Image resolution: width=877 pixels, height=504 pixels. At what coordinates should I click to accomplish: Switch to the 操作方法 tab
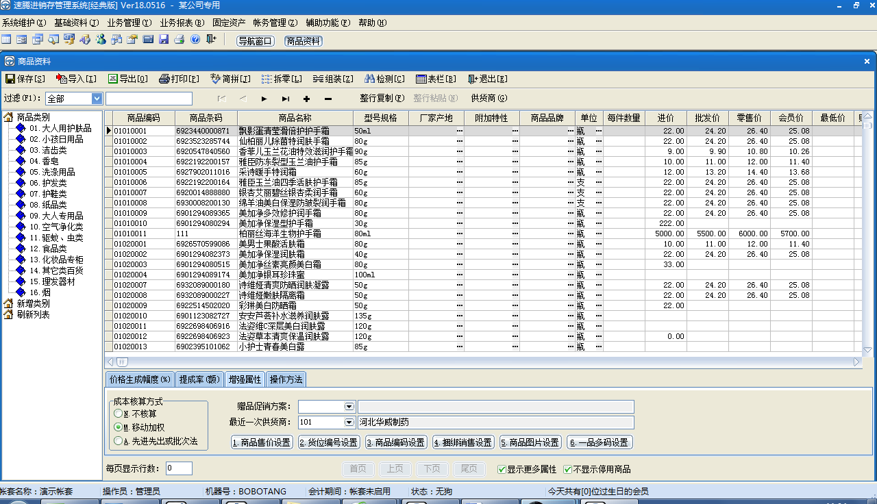coord(286,379)
